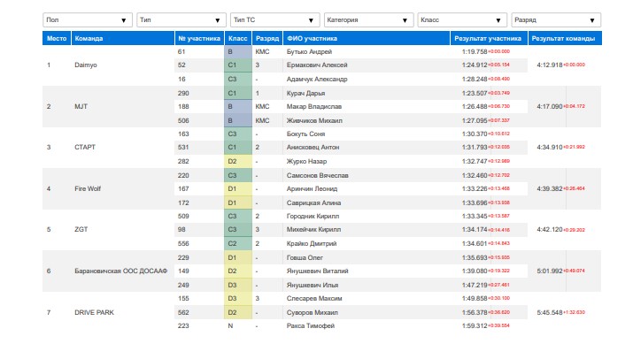Open the Разряд filter dropdown

coord(556,19)
